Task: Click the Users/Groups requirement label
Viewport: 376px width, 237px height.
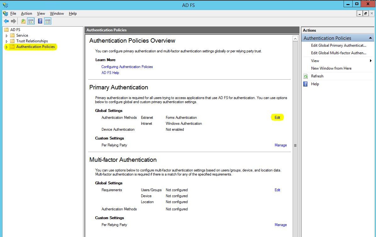Action: [x=151, y=190]
